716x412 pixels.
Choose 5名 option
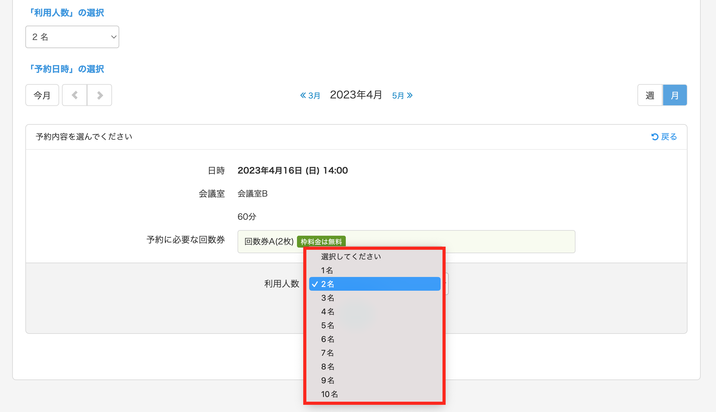tap(328, 325)
